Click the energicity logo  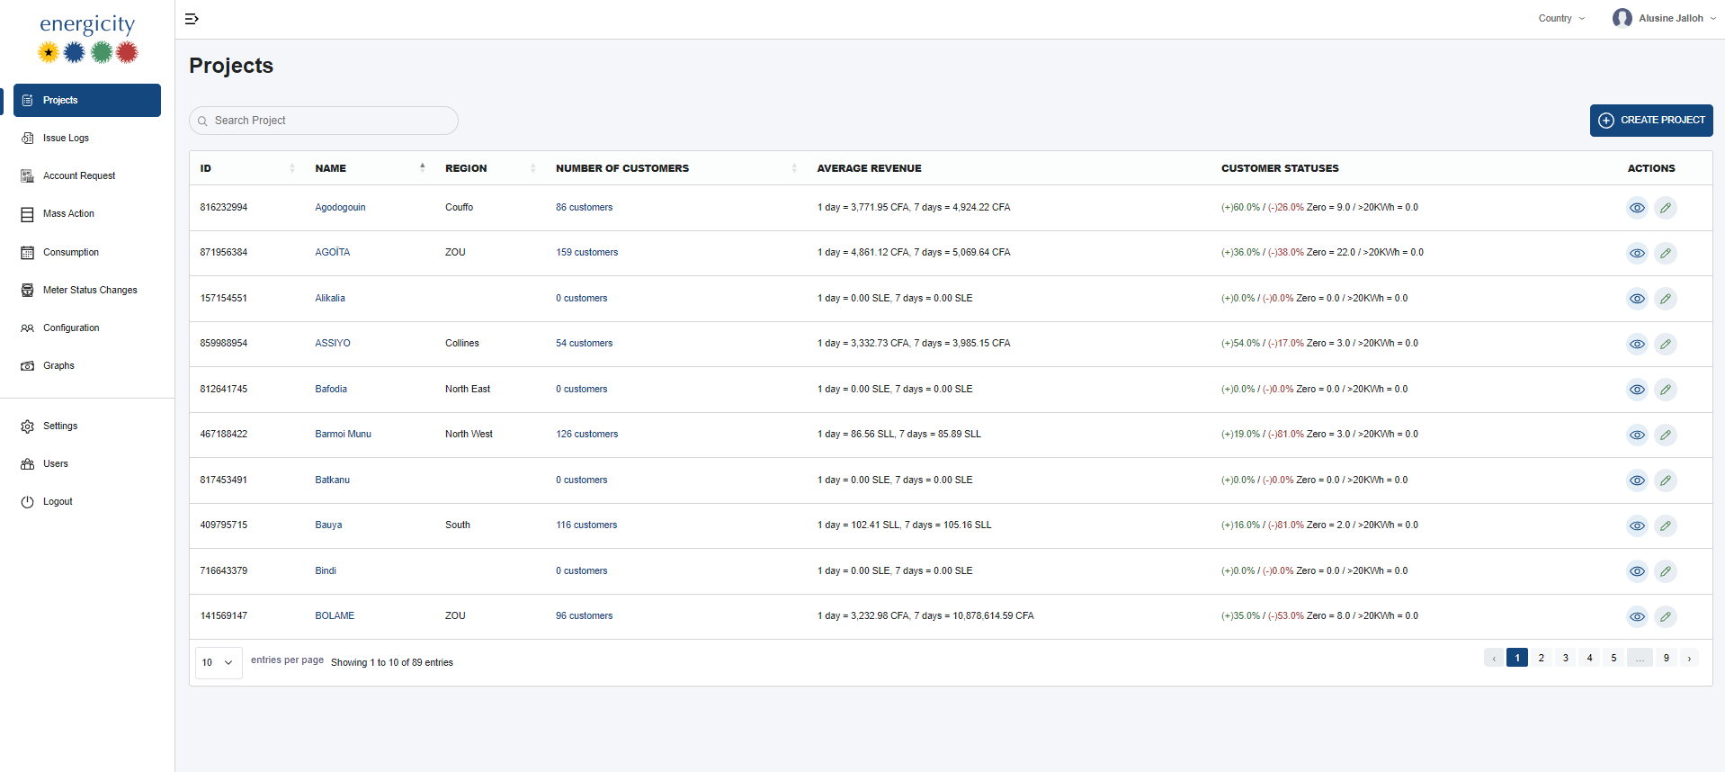pos(87,39)
